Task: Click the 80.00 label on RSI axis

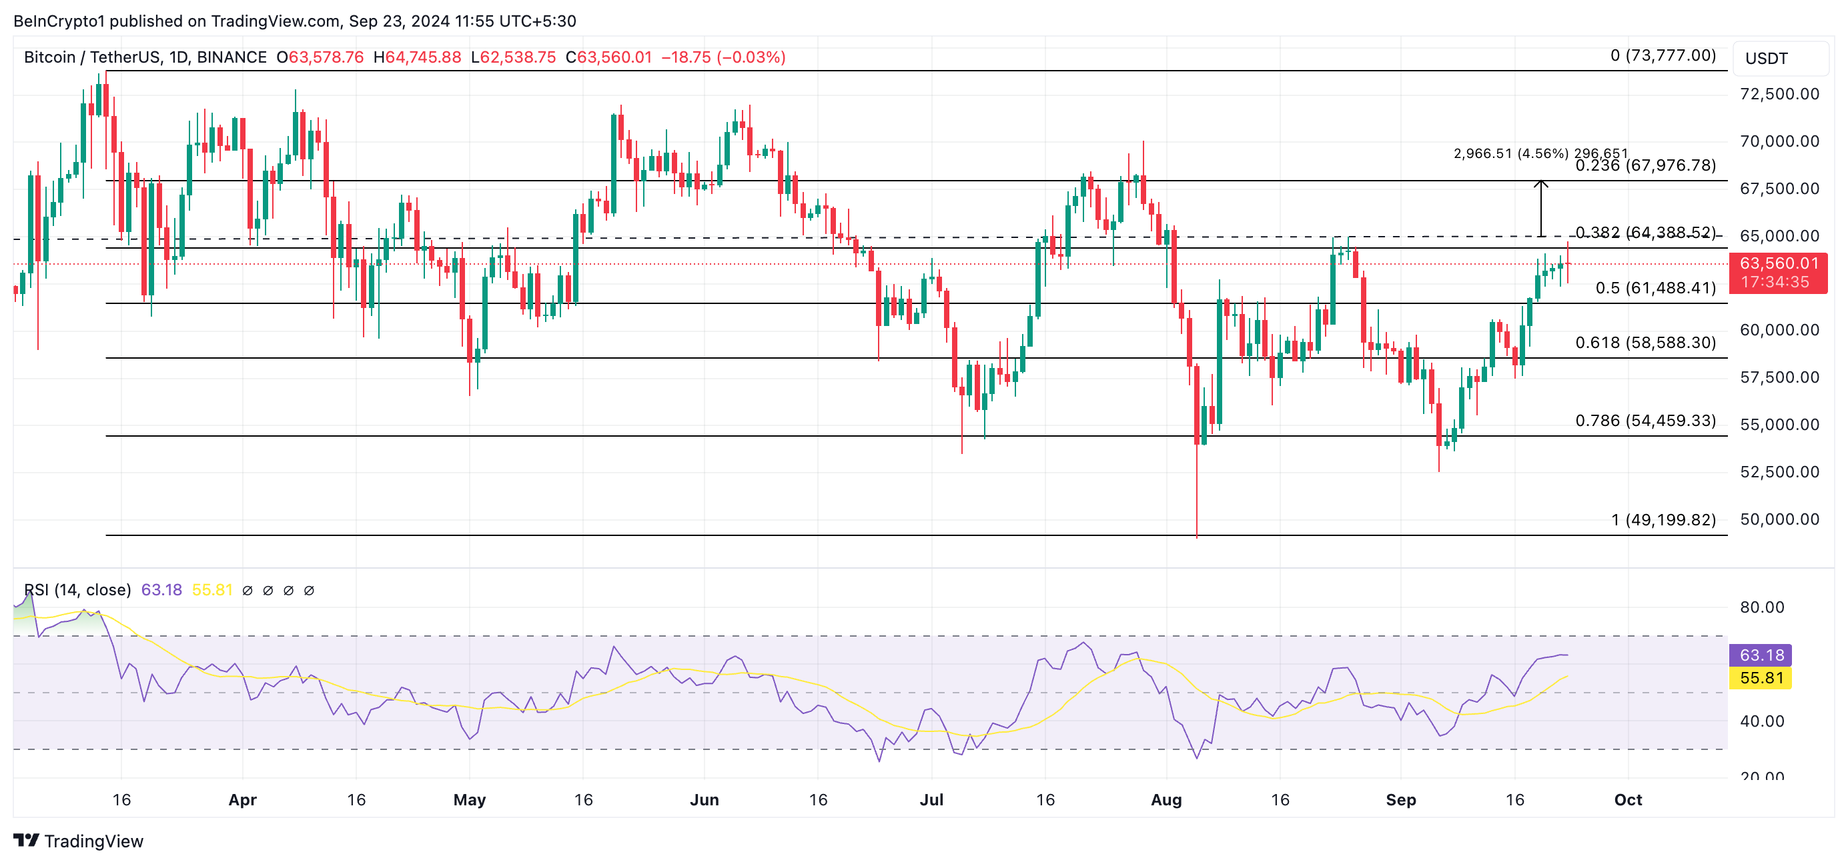Action: (x=1762, y=607)
